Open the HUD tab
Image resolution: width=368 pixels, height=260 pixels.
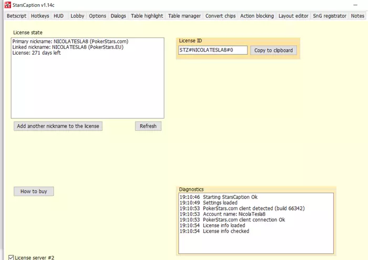tap(59, 16)
